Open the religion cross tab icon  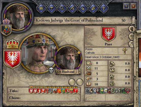point(104,8)
